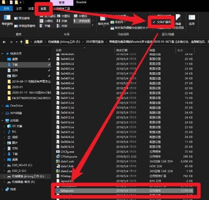The image size is (209, 200).
Task: Choose the Details view layout
Action: (x=82, y=21)
